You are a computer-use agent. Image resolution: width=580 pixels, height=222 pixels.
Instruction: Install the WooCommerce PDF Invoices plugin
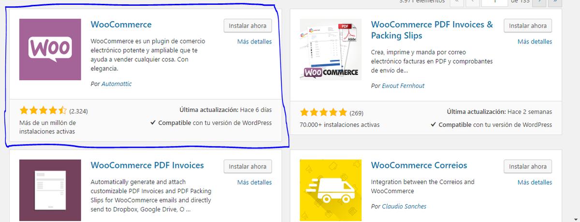pos(247,166)
